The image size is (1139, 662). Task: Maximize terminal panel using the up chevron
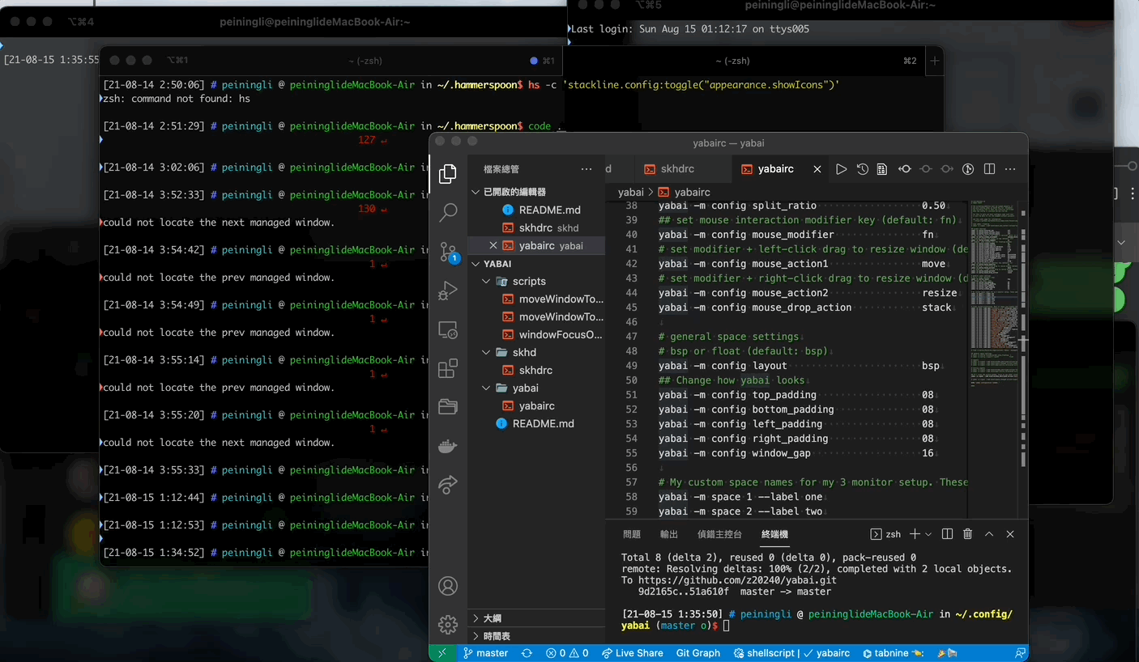coord(989,534)
